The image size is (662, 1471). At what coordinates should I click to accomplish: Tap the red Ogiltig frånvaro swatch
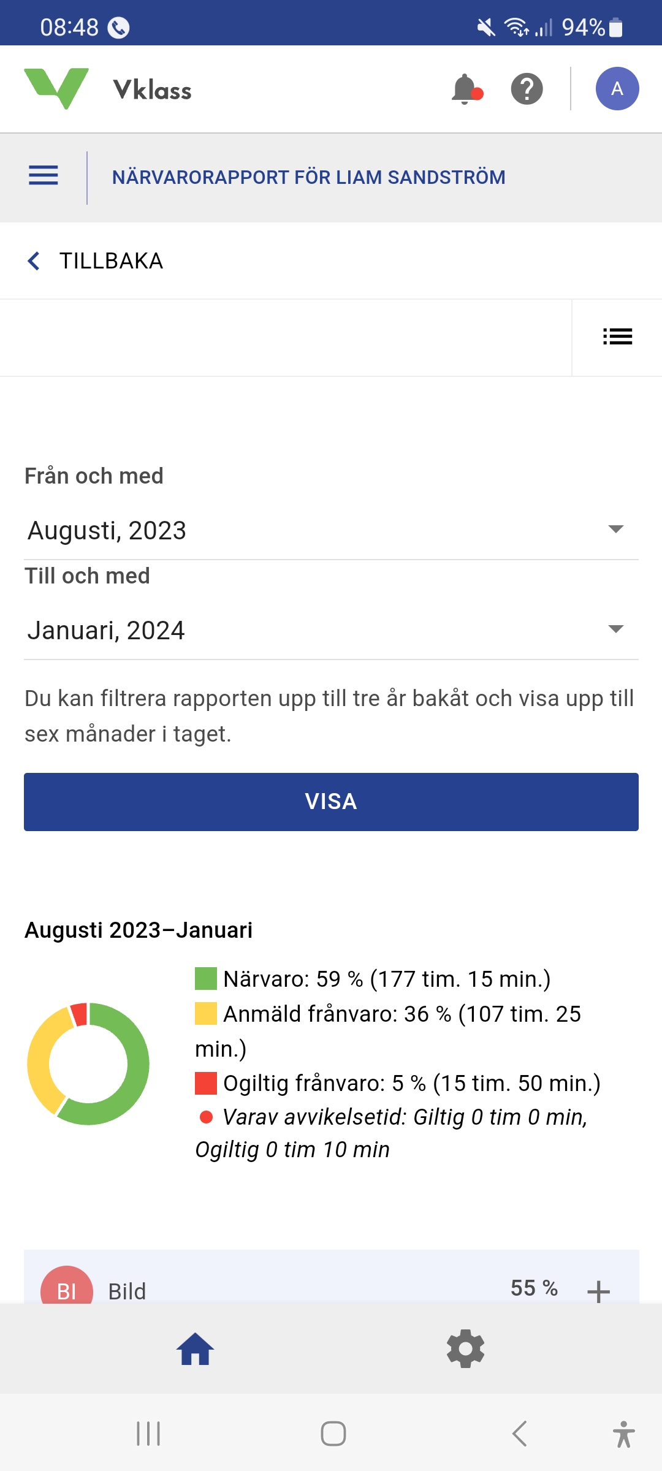[x=206, y=1083]
